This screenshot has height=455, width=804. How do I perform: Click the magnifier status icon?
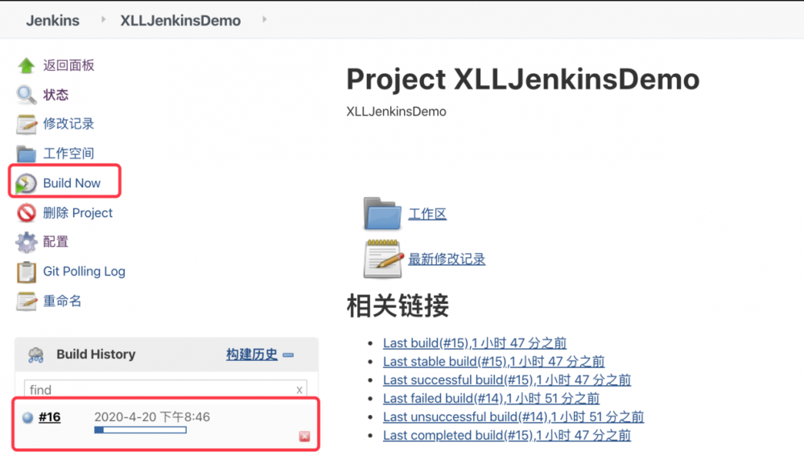26,95
